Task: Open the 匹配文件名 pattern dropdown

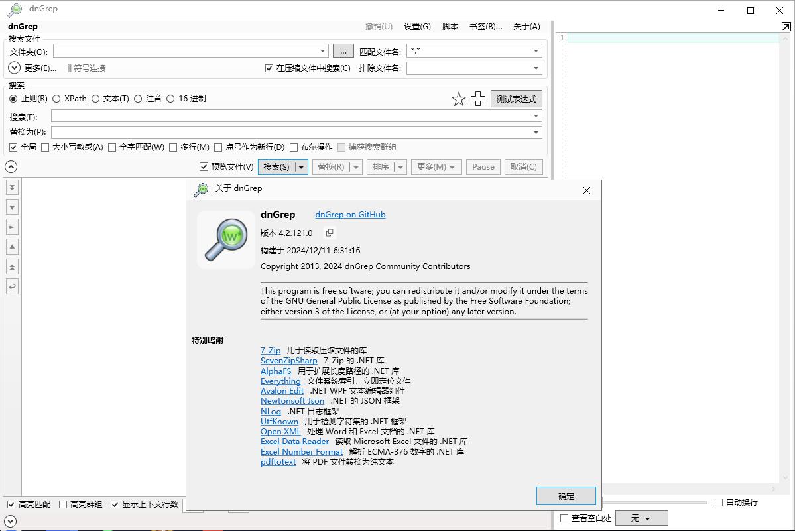Action: tap(536, 51)
